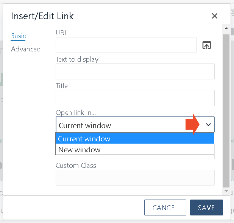Click the CANCEL button
This screenshot has height=223, width=234.
[x=165, y=208]
